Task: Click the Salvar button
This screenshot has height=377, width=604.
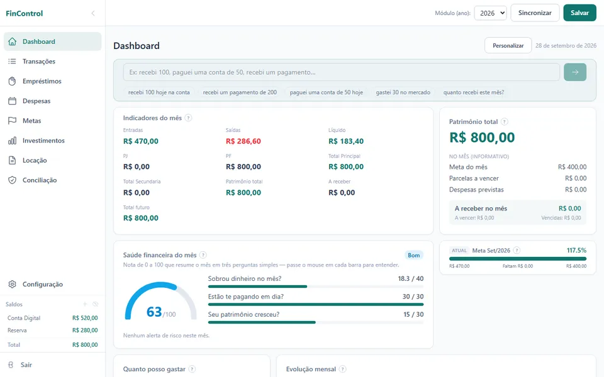Action: (x=579, y=13)
